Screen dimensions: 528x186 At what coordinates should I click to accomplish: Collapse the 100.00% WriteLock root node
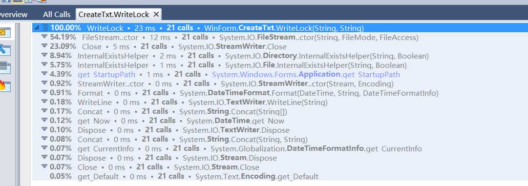[x=37, y=28]
